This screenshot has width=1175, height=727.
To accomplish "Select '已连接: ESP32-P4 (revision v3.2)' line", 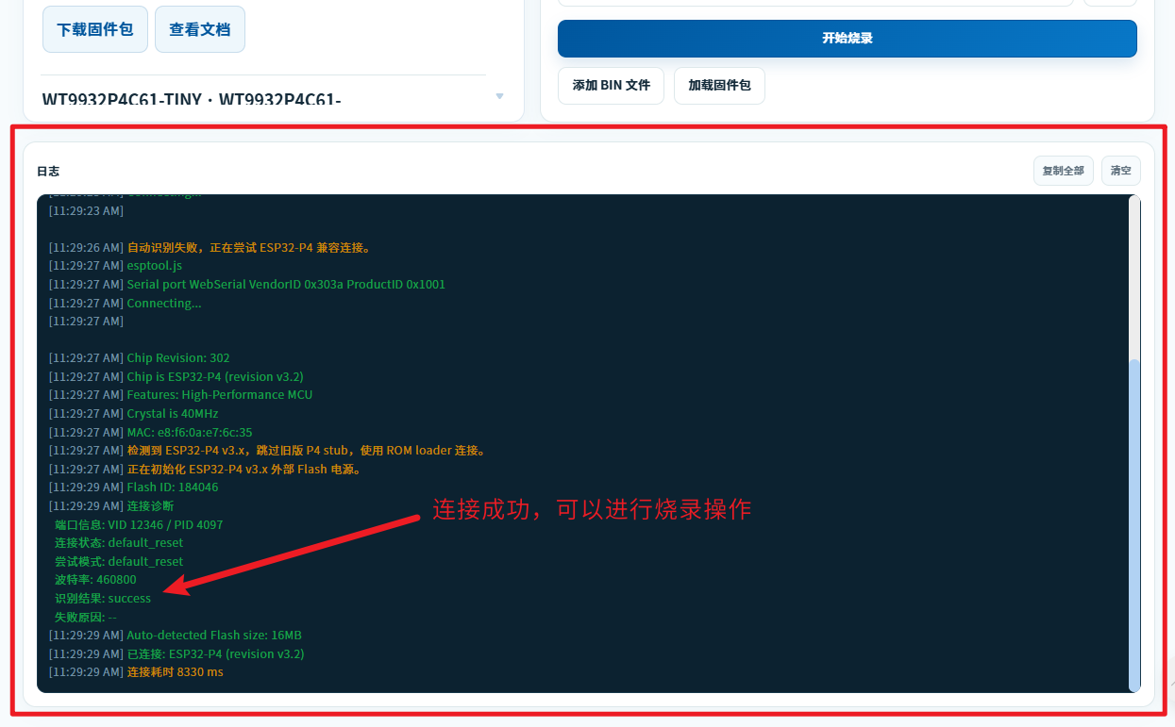I will [x=176, y=653].
